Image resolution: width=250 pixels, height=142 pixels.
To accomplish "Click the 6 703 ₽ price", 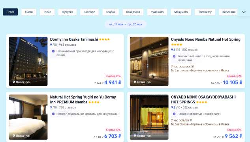I will coord(113,136).
